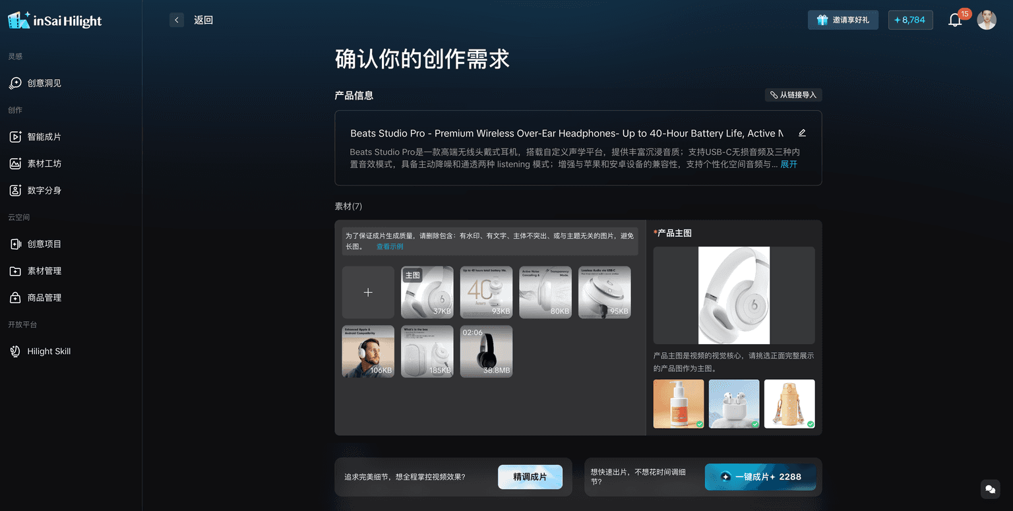The image size is (1013, 511).
Task: Go to 素材工坊 menu label
Action: pyautogui.click(x=44, y=164)
